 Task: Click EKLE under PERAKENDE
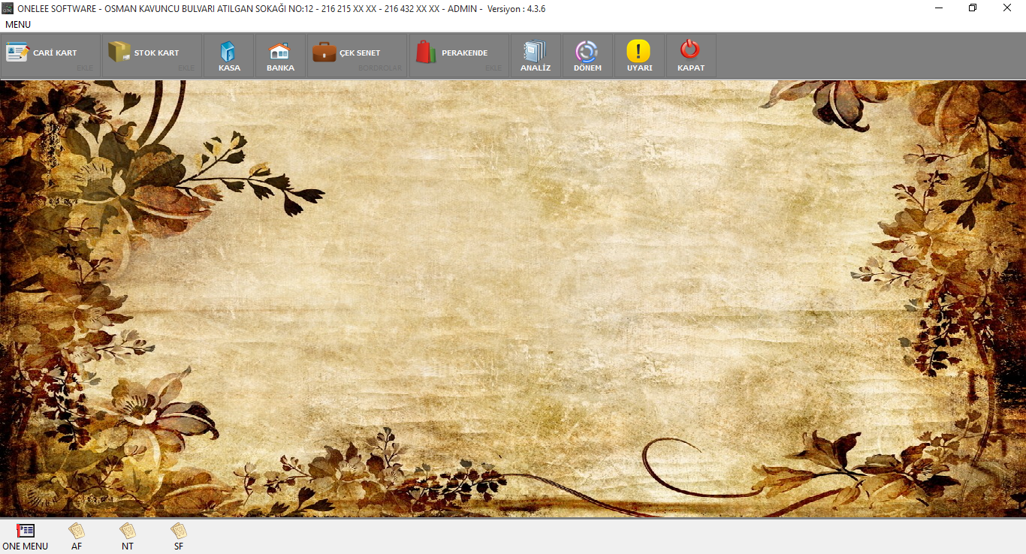pos(493,68)
